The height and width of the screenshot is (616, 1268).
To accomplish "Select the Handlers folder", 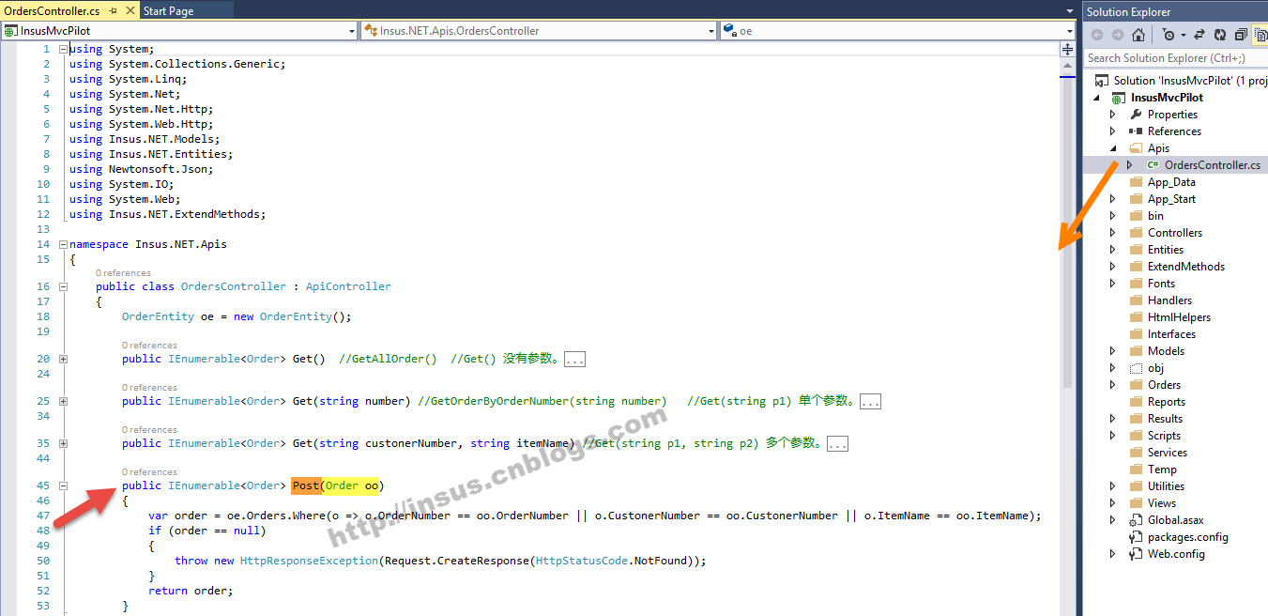I will 1169,300.
